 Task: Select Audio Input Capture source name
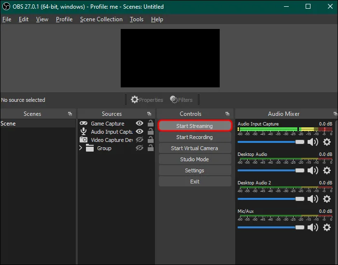[x=112, y=132]
